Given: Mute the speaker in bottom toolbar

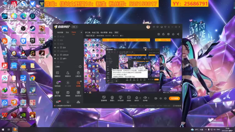Looking at the screenshot, I should click(145, 99).
